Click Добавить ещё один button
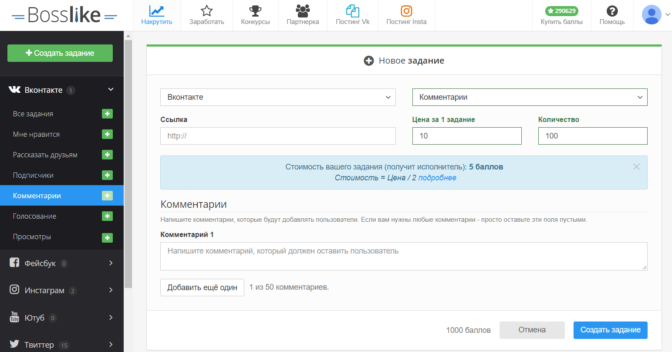This screenshot has width=672, height=352. point(202,288)
